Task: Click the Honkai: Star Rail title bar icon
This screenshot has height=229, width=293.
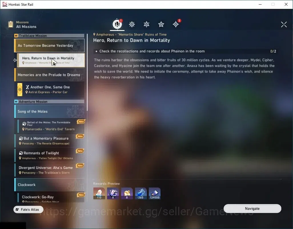Action: 5,4
